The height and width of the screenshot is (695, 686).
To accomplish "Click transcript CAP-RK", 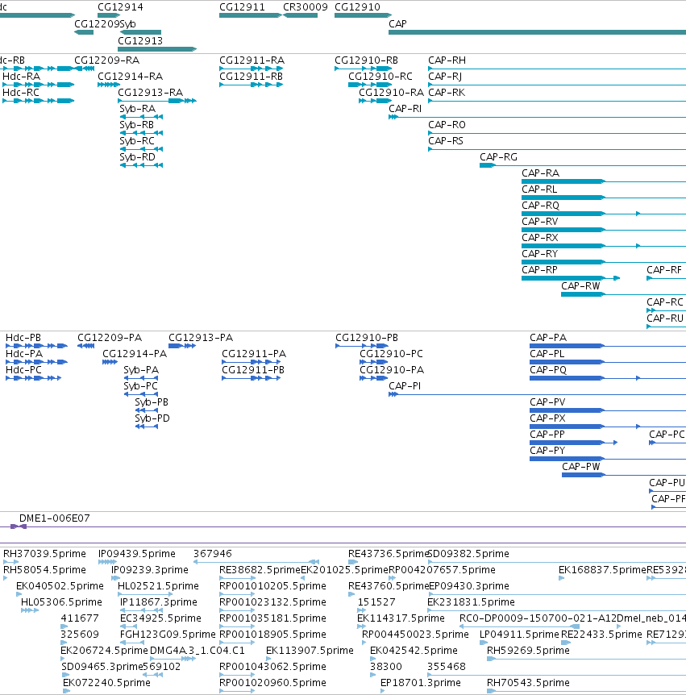I will pos(557,101).
